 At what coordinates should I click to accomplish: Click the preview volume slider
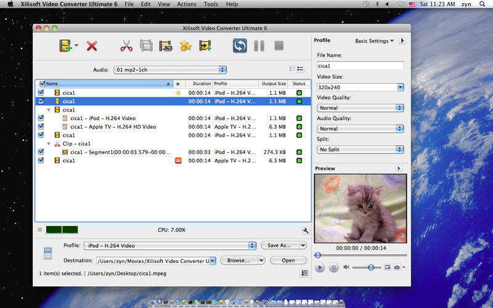pos(367,267)
